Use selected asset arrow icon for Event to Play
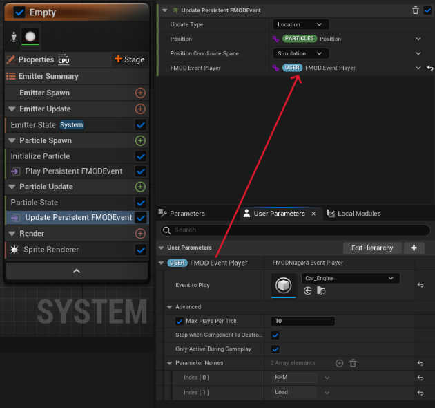 tap(308, 290)
